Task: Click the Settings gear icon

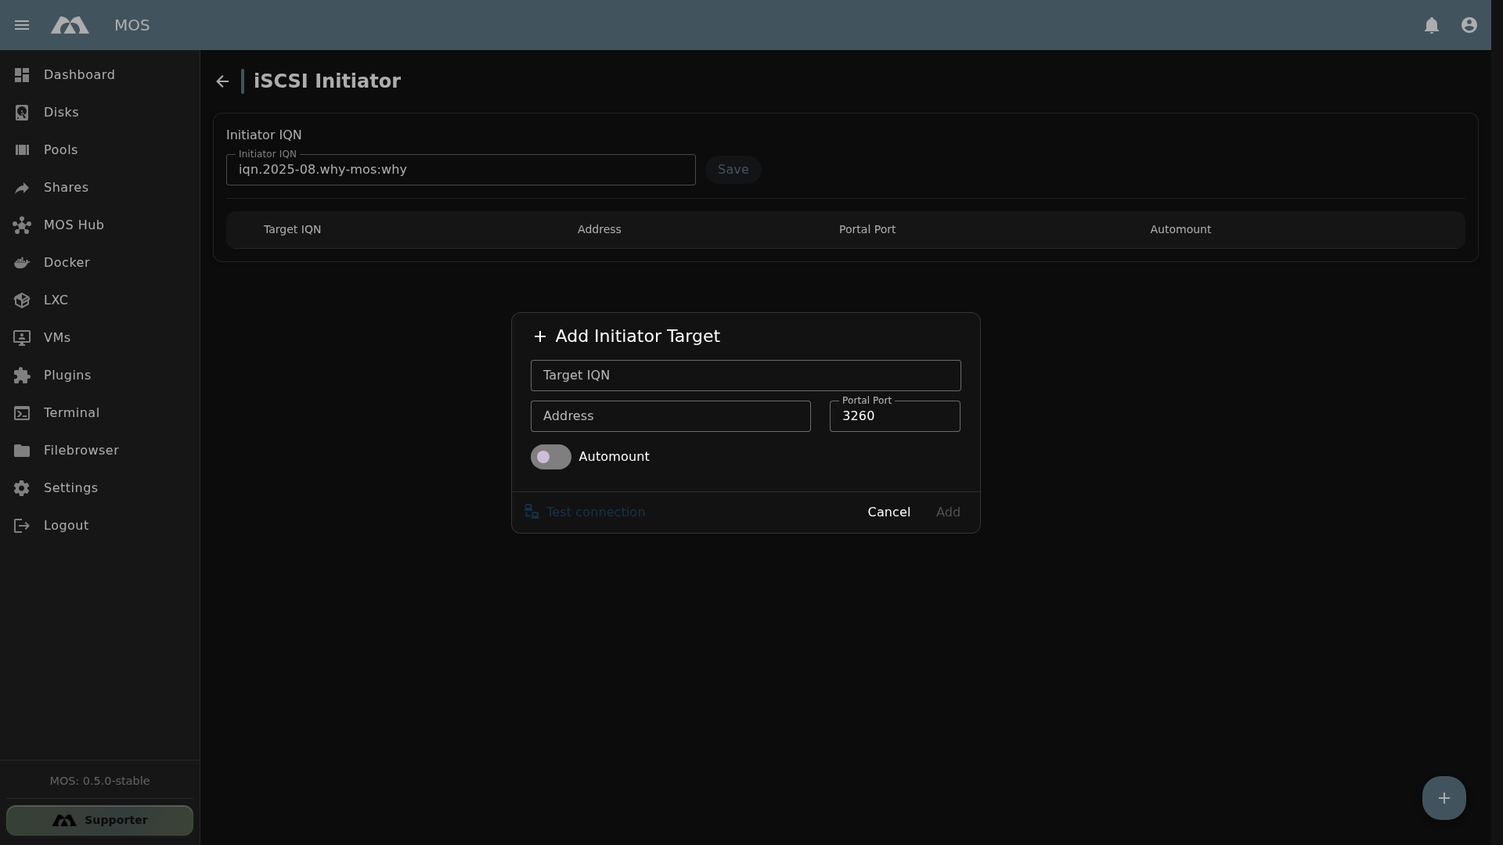Action: (22, 488)
